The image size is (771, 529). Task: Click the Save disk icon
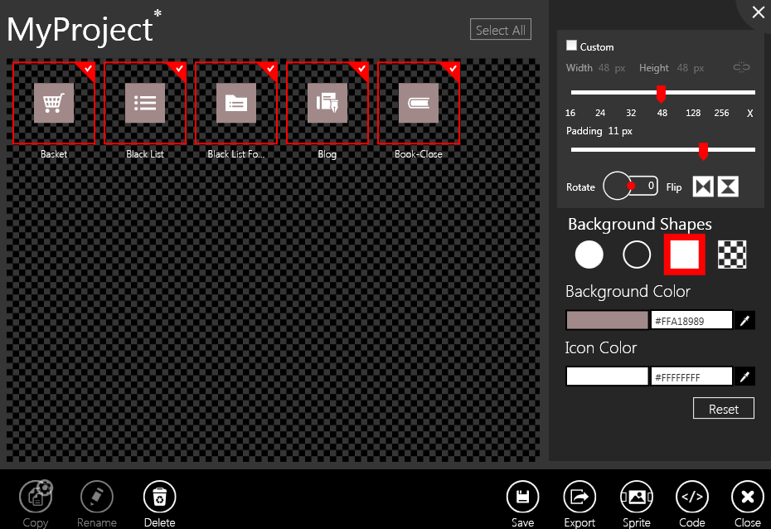coord(522,497)
